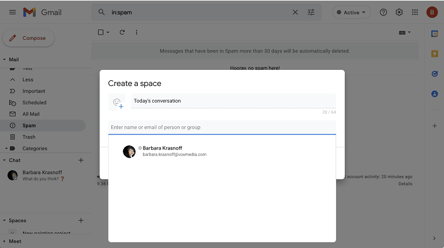Go to the All Mail folder
Viewport: 444px width, 248px height.
click(x=31, y=114)
